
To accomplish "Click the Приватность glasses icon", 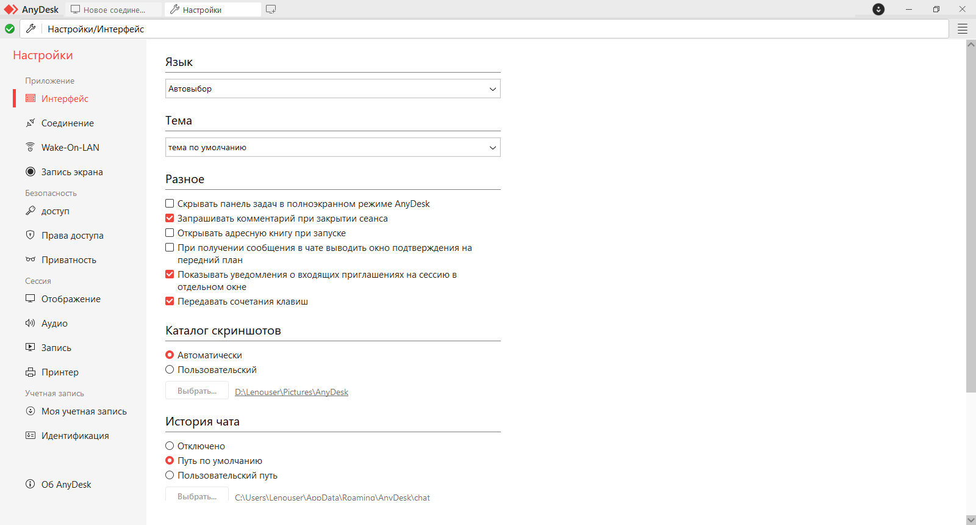I will pos(30,259).
